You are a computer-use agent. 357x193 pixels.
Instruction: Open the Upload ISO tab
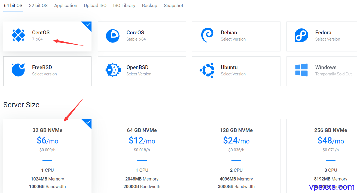click(x=95, y=5)
